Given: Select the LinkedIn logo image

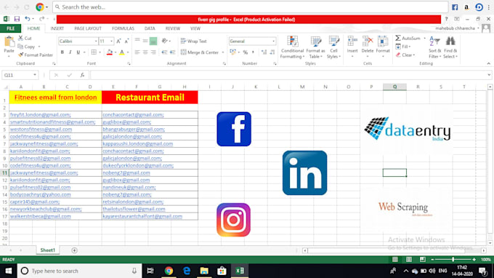Looking at the screenshot, I should pyautogui.click(x=304, y=172).
